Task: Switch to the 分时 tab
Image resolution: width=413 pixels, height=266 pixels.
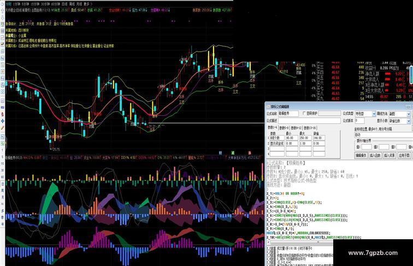Action: (9, 4)
